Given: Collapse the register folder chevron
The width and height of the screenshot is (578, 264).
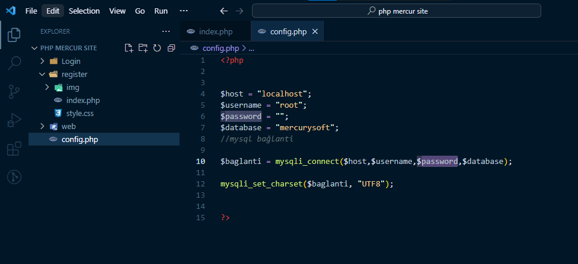Looking at the screenshot, I should point(43,75).
